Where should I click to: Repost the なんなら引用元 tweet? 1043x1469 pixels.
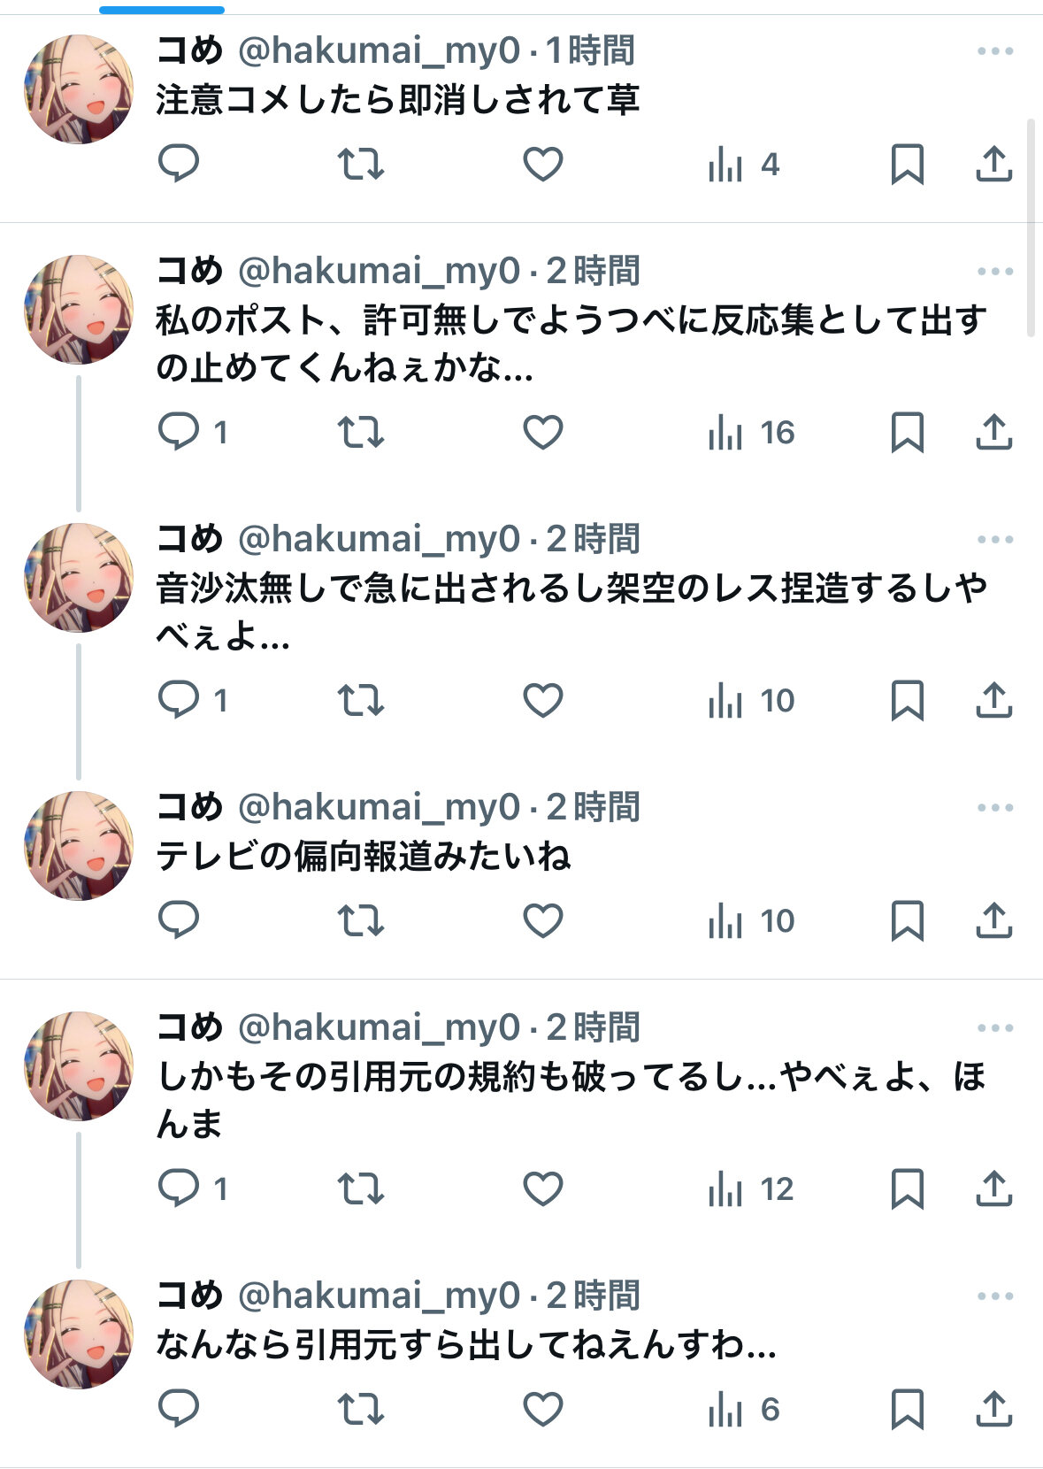(361, 1409)
